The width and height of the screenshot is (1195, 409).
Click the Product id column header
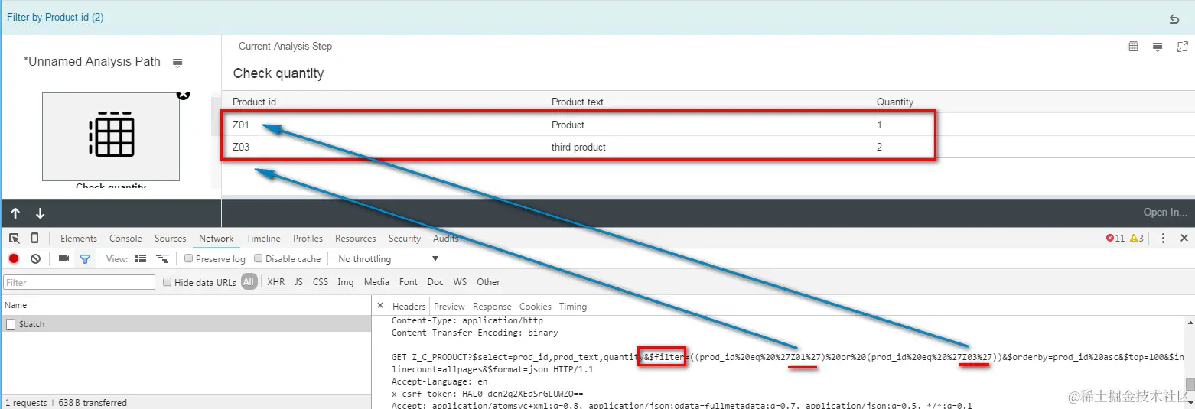pyautogui.click(x=255, y=102)
